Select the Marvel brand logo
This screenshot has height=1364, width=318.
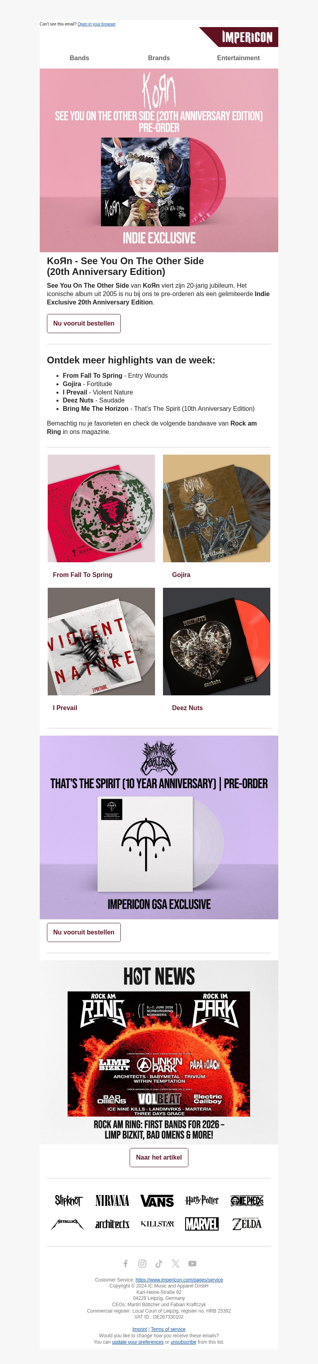[x=202, y=1224]
